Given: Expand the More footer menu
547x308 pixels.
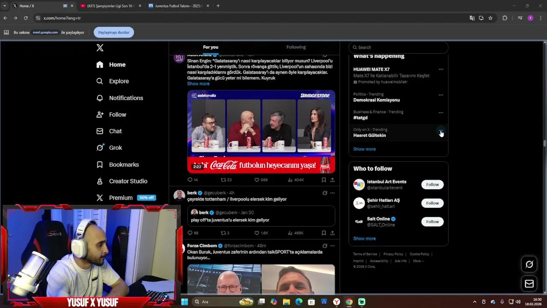Looking at the screenshot, I should [x=418, y=261].
